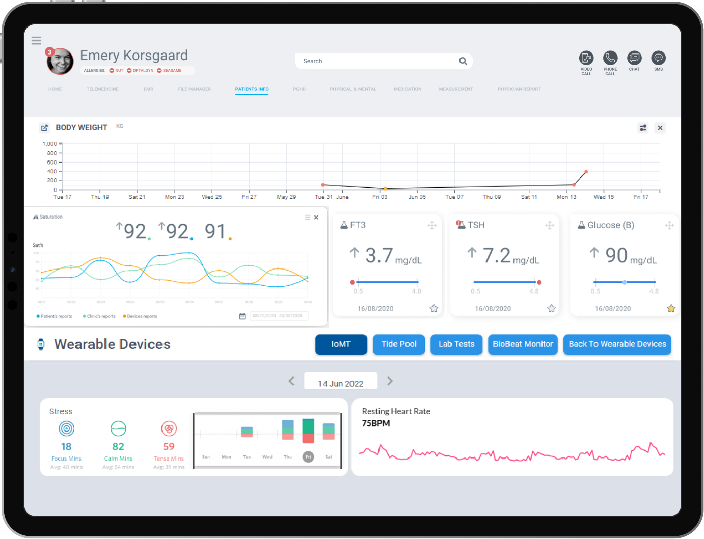Image resolution: width=704 pixels, height=539 pixels.
Task: Click Back To Wearable Devices
Action: click(x=617, y=344)
